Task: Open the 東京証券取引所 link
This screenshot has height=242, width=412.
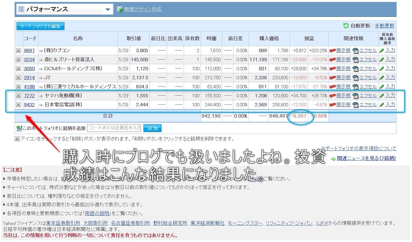Action: (x=63, y=223)
